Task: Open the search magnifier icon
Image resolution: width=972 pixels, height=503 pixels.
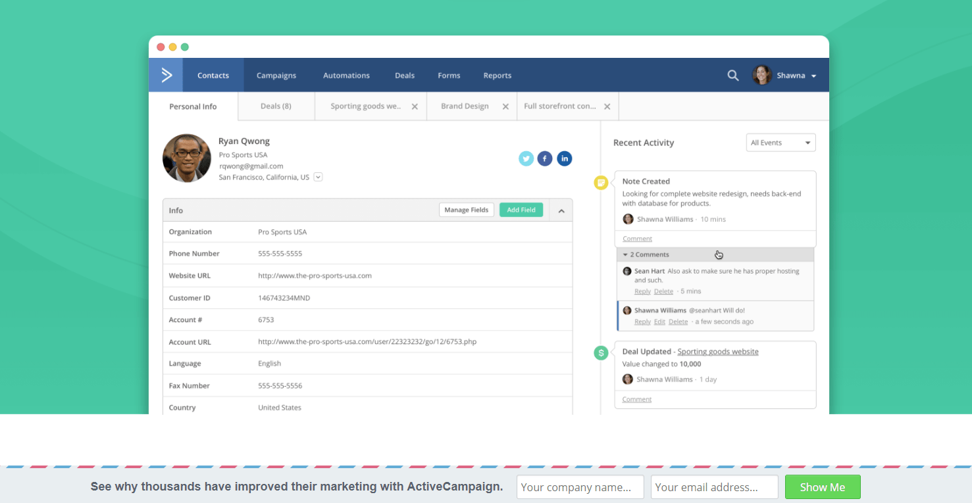Action: point(733,76)
